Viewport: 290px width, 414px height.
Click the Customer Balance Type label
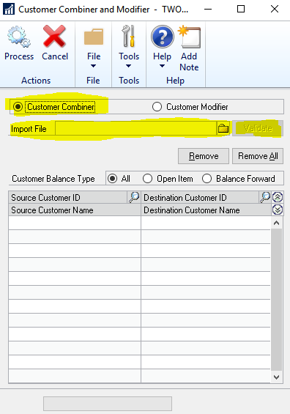[x=53, y=179]
